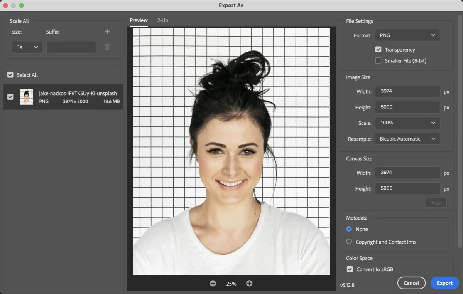
Task: Zoom into the preview image
Action: click(x=249, y=283)
